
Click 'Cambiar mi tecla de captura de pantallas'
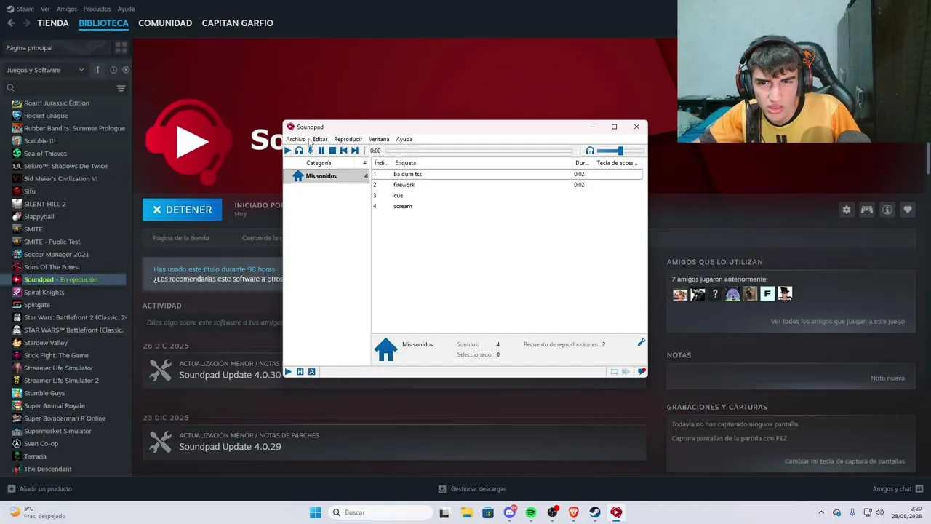point(844,461)
